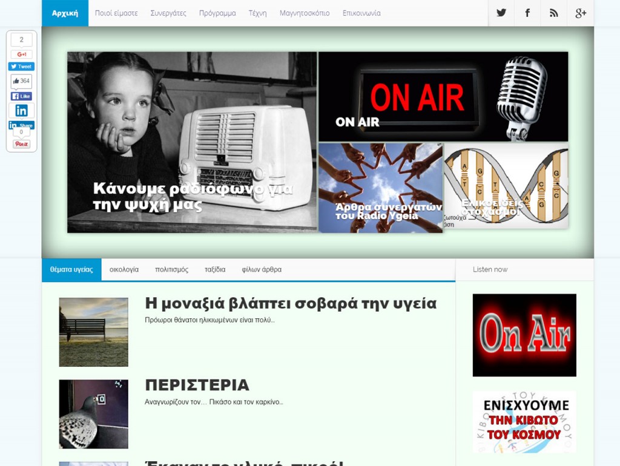Open the ΠΕΡΙΣΤΕΡΙΑ article headline
620x466 pixels.
coord(197,385)
